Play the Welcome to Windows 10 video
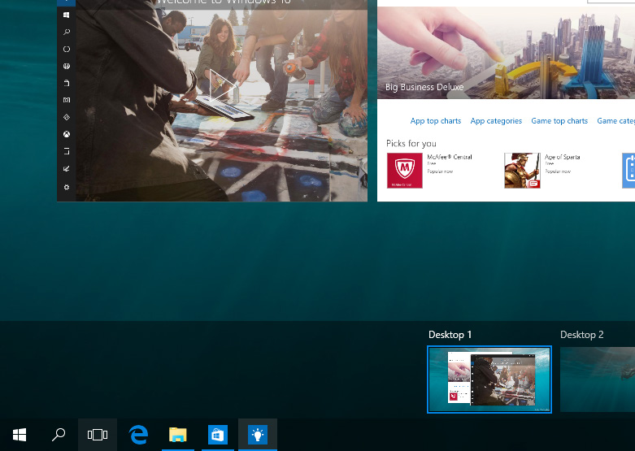Viewport: 635px width, 451px height. [221, 85]
